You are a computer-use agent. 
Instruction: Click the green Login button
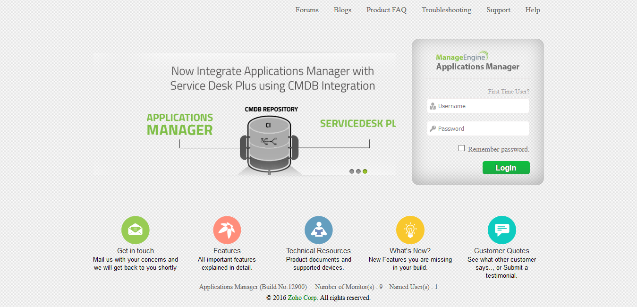[x=506, y=168]
